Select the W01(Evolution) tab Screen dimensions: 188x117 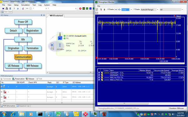(x=56, y=16)
